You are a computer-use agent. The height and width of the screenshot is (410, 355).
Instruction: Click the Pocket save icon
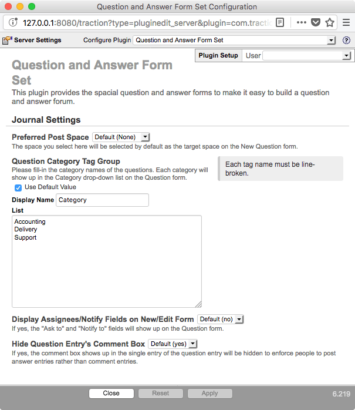click(x=316, y=22)
